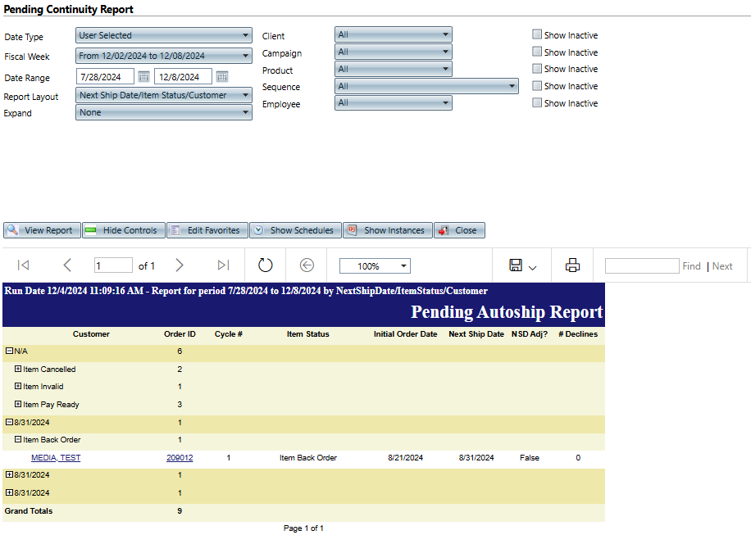Screen dimensions: 751x535
Task: Click the start date field 7/28/2024
Action: [x=106, y=76]
